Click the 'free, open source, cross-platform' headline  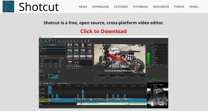pyautogui.click(x=103, y=23)
